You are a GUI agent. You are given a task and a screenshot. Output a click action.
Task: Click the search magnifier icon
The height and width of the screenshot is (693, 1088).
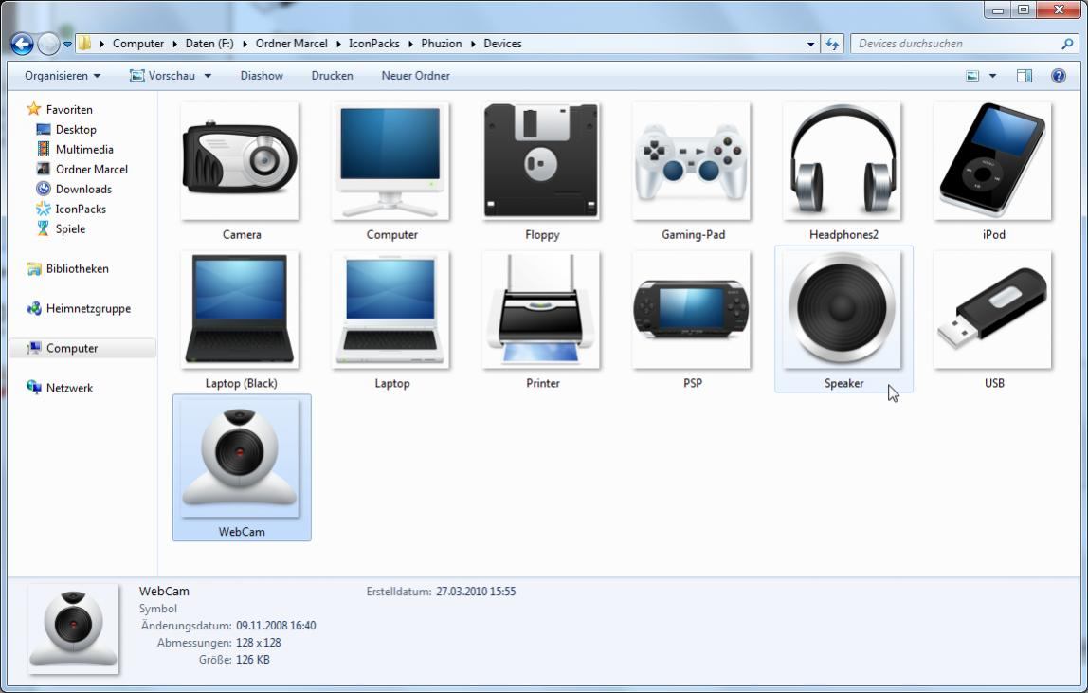(1067, 43)
